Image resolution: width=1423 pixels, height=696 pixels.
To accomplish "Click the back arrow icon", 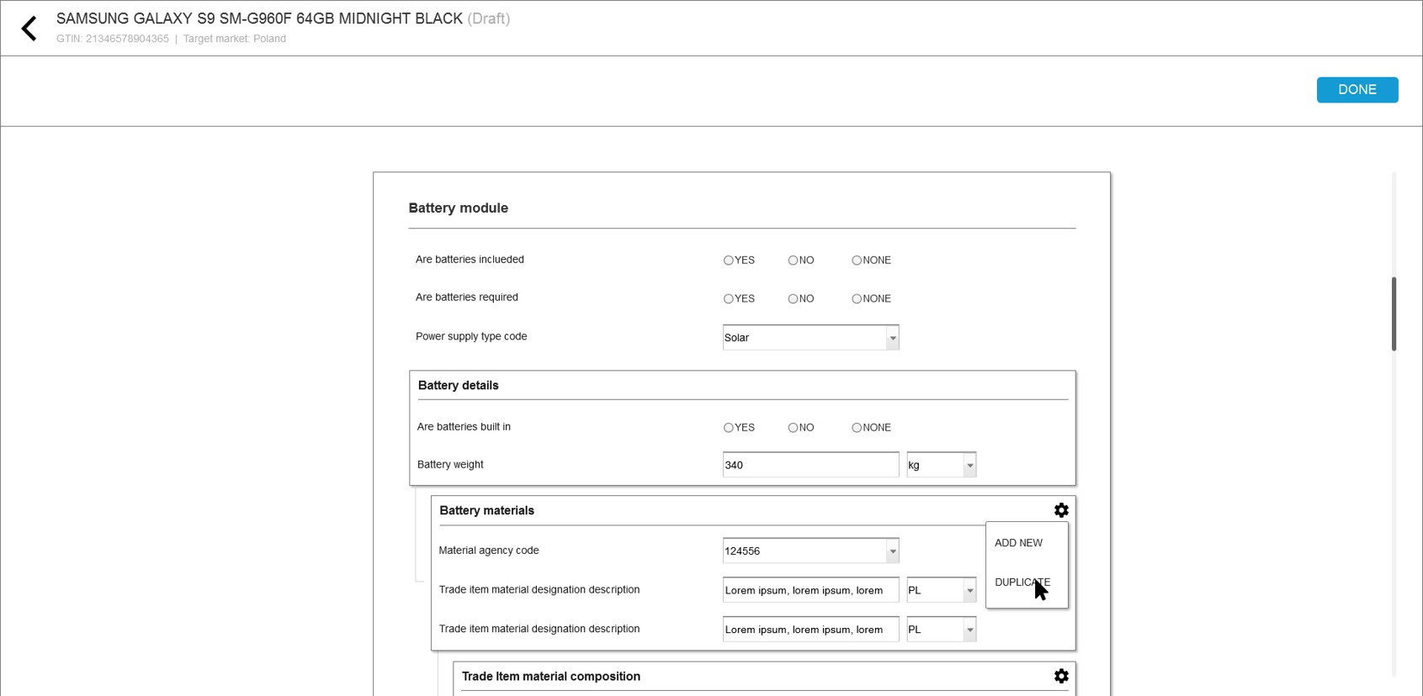I will point(29,29).
